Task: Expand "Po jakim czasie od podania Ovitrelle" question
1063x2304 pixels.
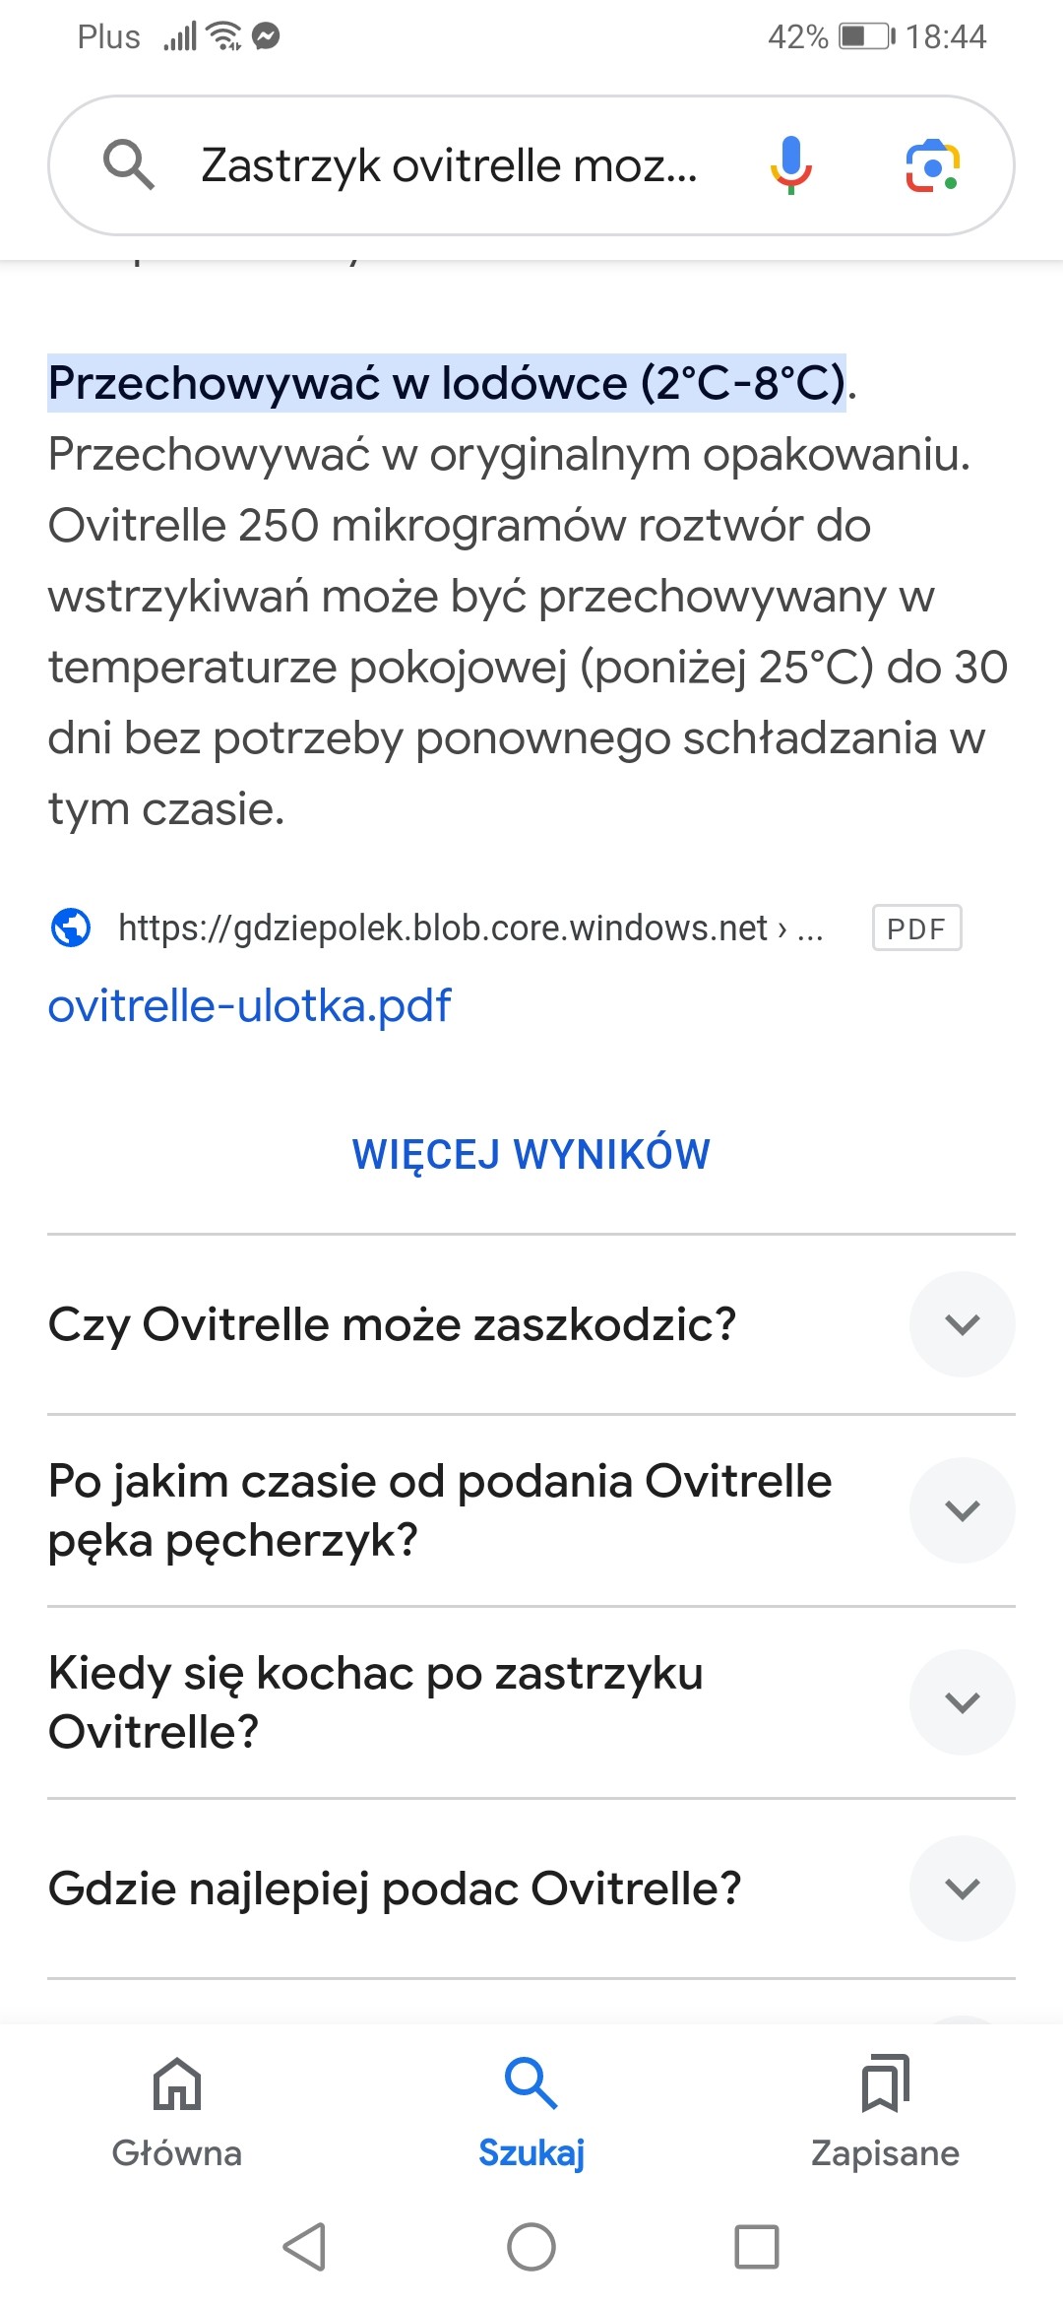Action: coord(962,1510)
